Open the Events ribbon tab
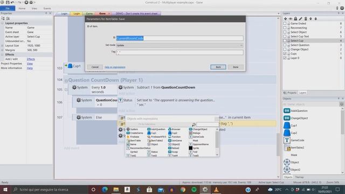 47,9
